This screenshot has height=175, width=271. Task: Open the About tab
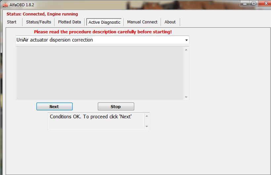click(x=170, y=22)
